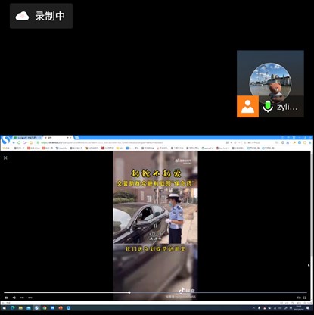Open the Sogou browser logo menu
The height and width of the screenshot is (315, 314).
click(x=5, y=140)
